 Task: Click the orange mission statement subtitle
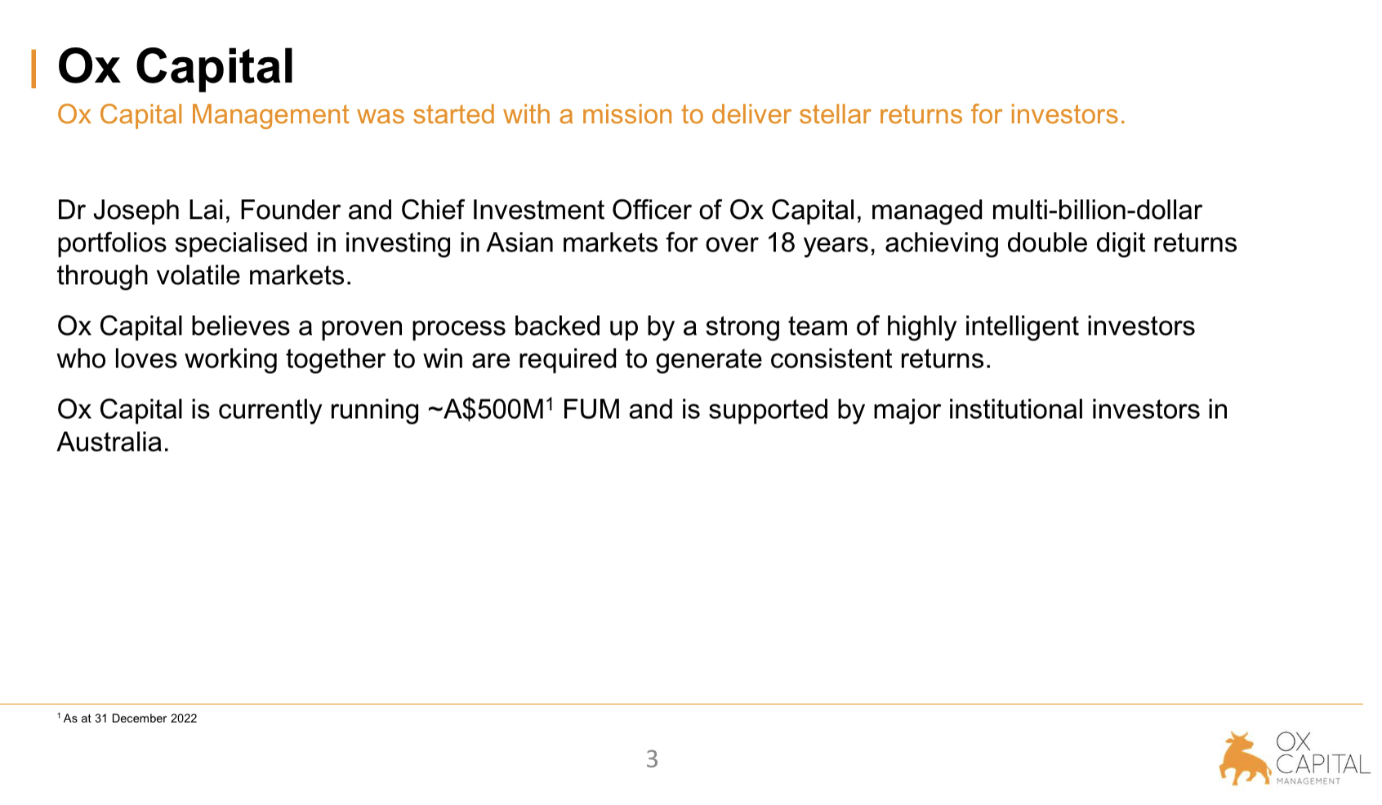[591, 114]
